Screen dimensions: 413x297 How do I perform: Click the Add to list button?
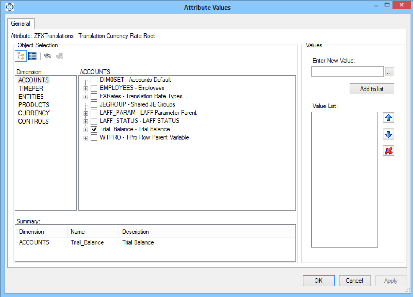pos(372,89)
